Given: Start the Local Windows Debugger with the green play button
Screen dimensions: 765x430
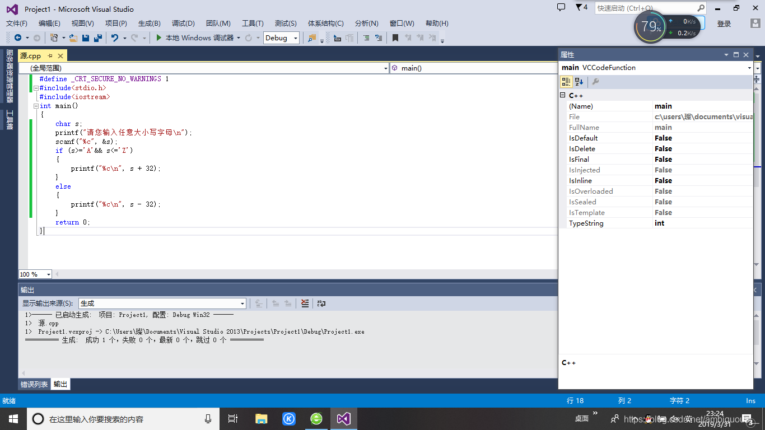Looking at the screenshot, I should 159,38.
